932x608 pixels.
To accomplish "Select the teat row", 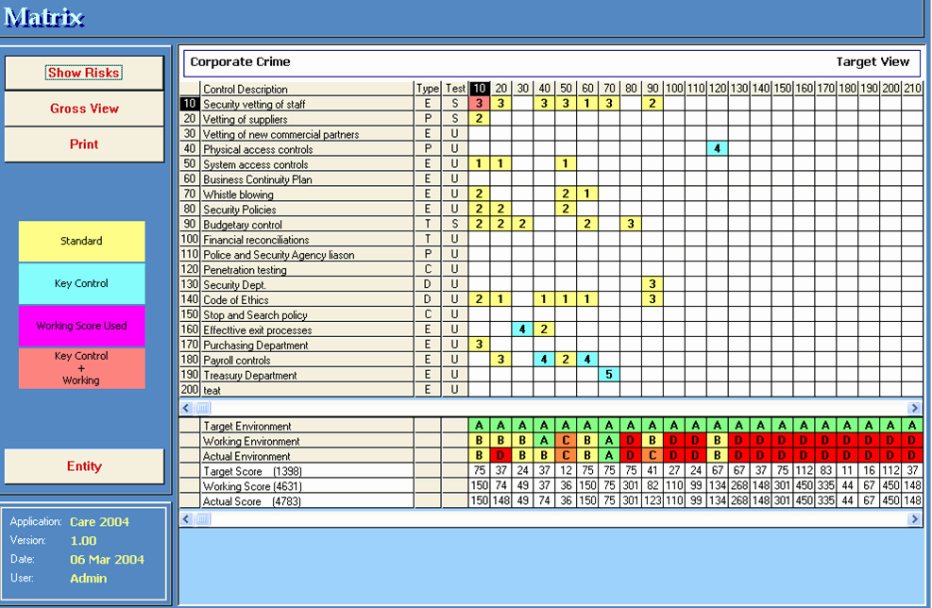I will tap(307, 390).
